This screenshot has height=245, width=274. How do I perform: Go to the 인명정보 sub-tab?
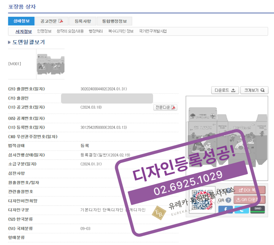click(x=44, y=31)
